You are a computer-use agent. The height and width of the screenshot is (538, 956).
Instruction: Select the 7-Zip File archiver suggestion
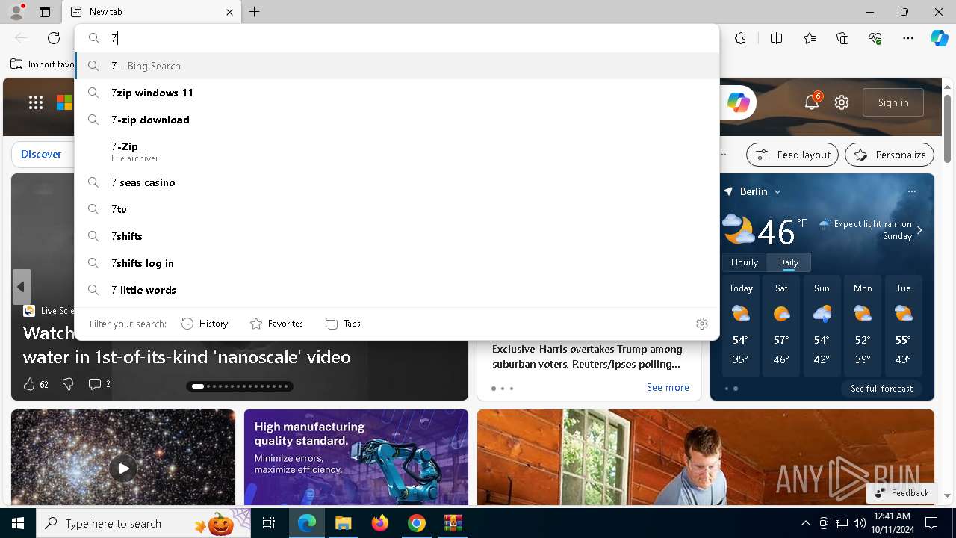point(397,152)
